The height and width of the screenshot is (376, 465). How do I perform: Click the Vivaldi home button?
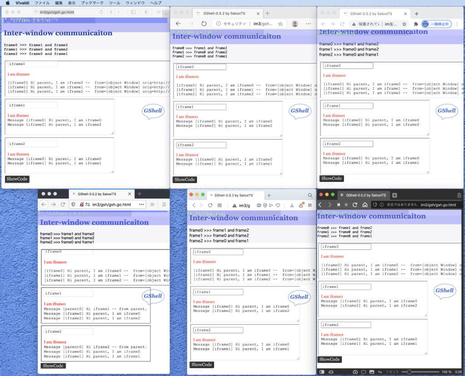pyautogui.click(x=364, y=205)
